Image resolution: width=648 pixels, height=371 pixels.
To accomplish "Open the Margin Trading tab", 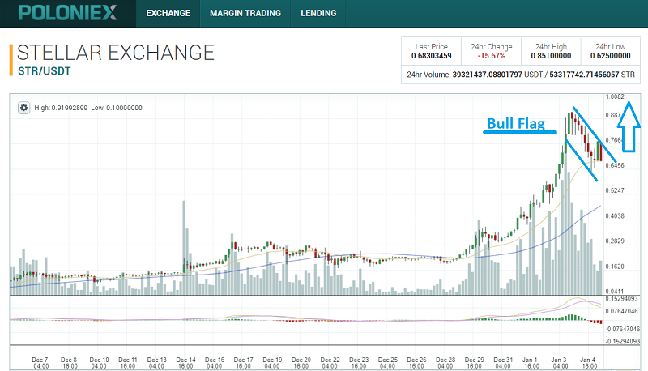I will pyautogui.click(x=245, y=13).
